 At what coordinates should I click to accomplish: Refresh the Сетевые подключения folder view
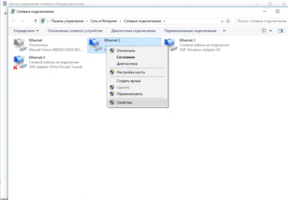[x=228, y=21]
